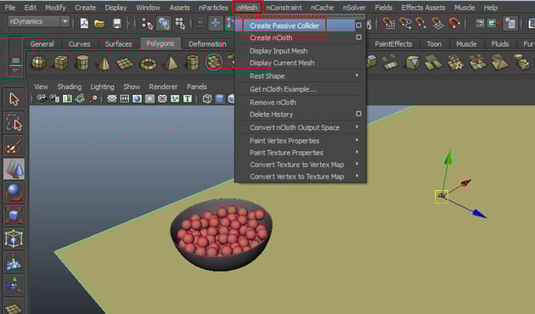The image size is (535, 314).
Task: Choose the Scale tool cube icon
Action: click(14, 215)
